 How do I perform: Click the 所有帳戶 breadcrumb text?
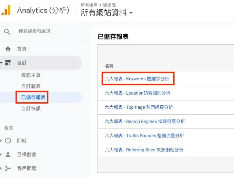click(x=89, y=5)
